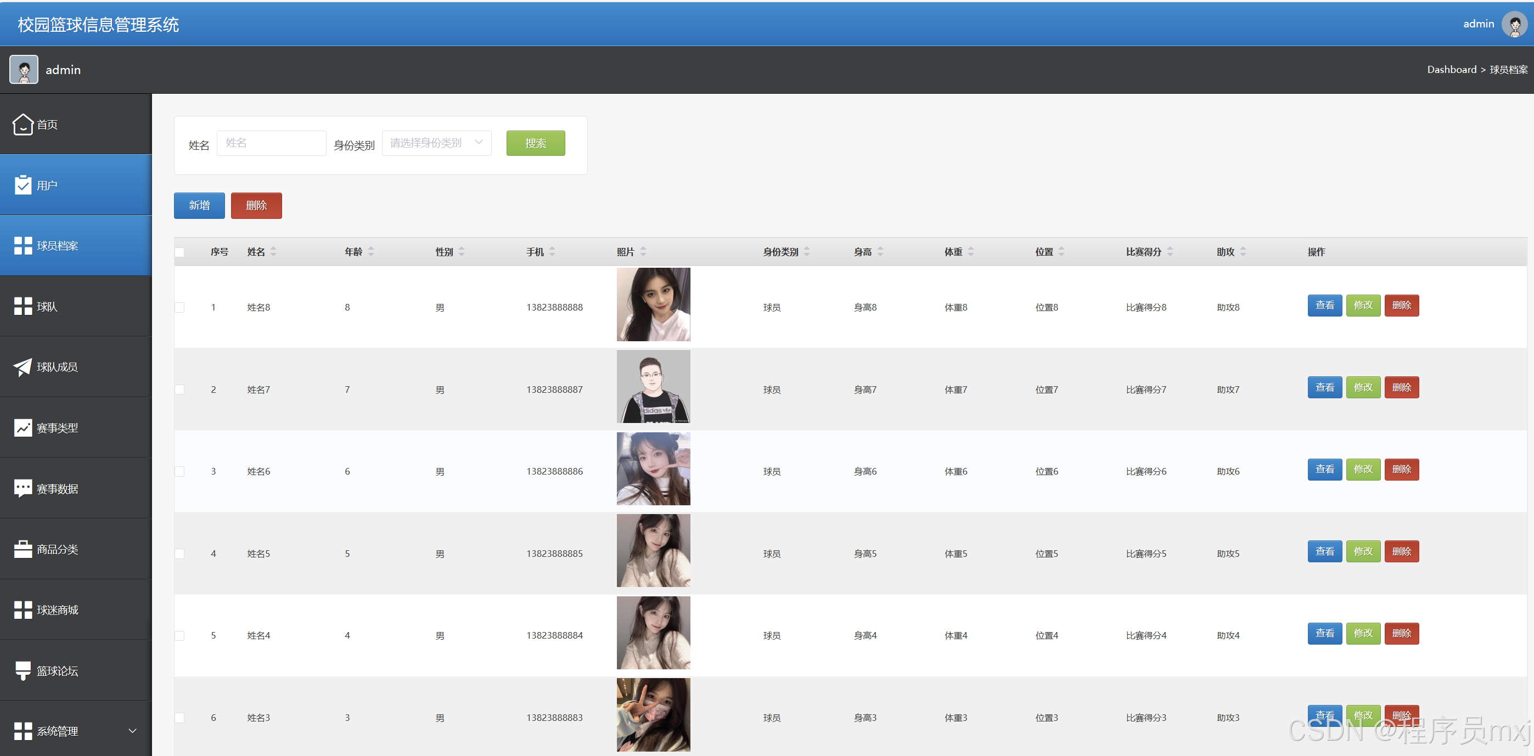Click the home icon in the sidebar
The image size is (1534, 756).
23,125
